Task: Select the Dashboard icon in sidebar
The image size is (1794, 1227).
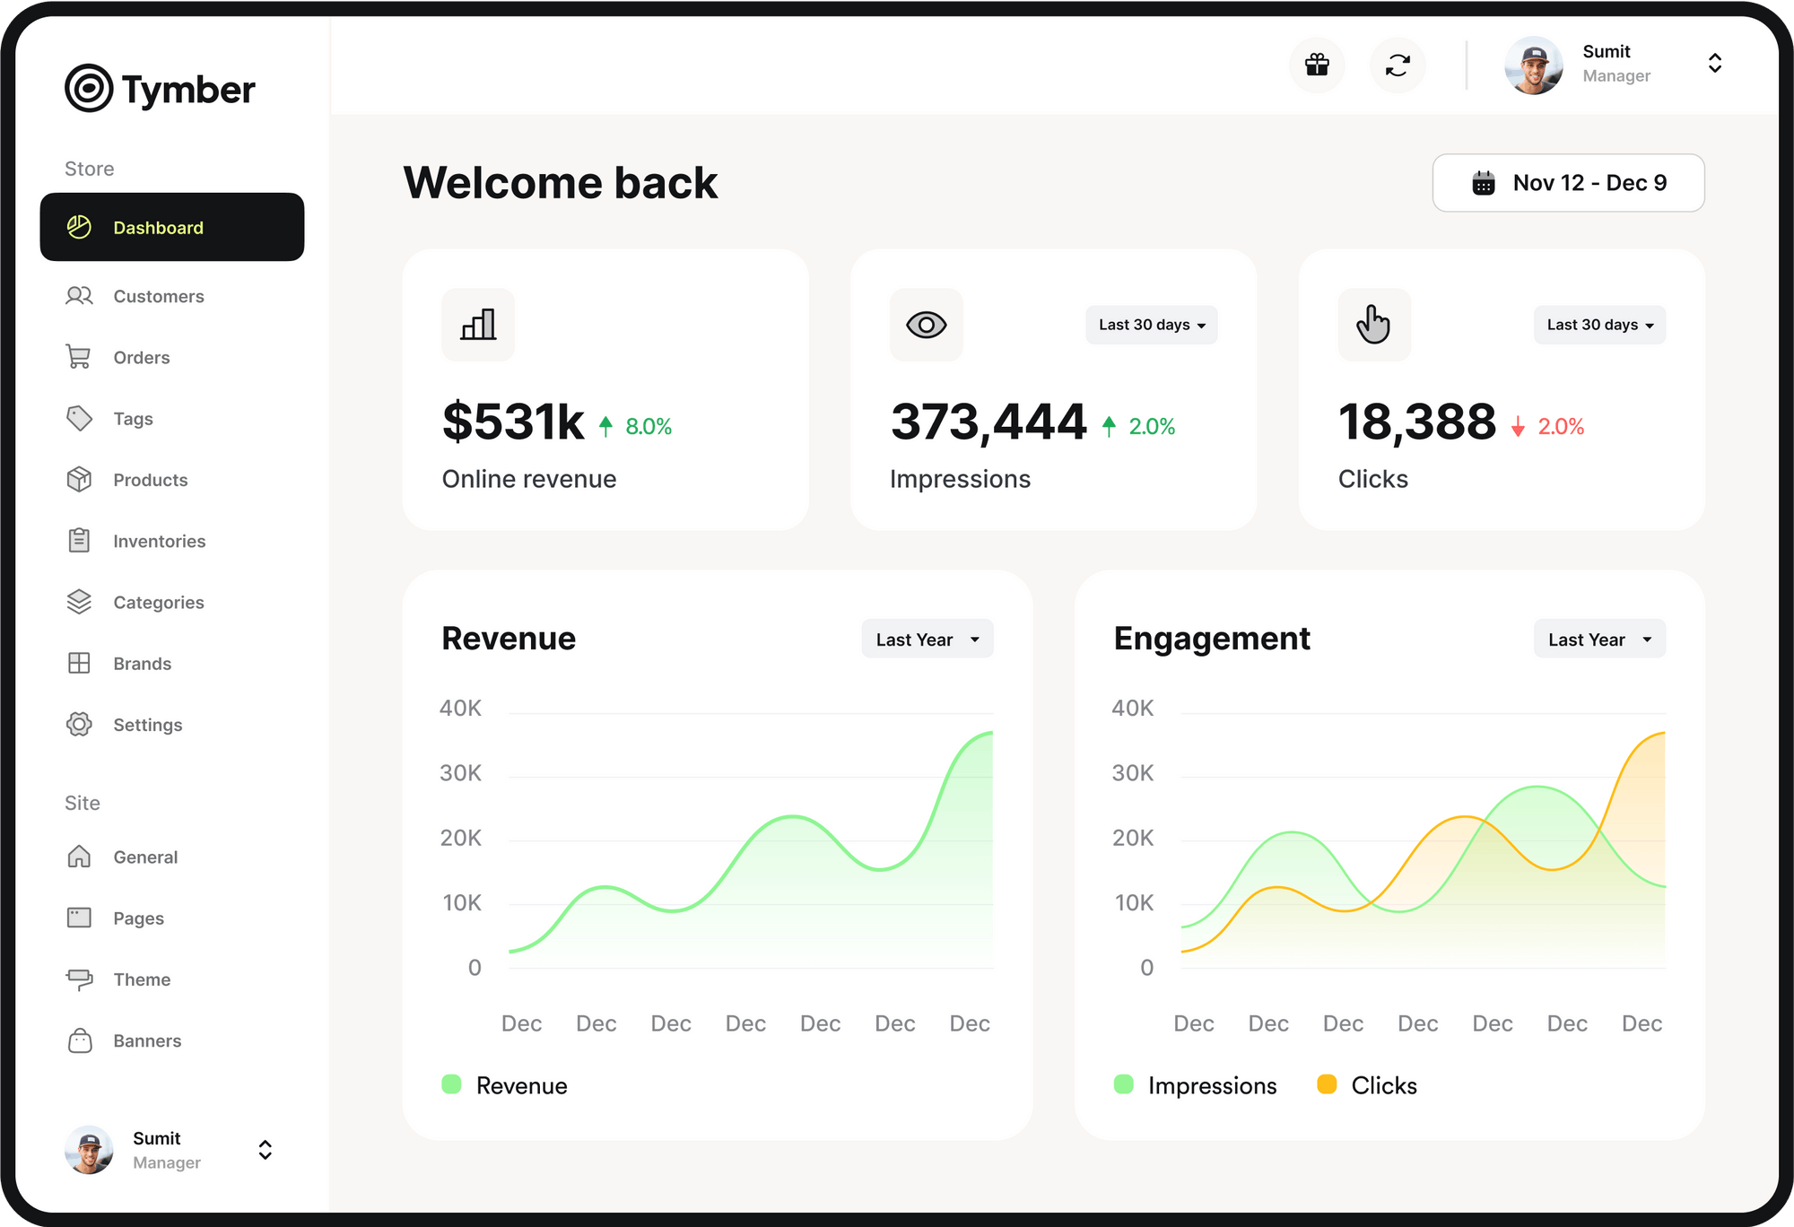Action: pos(80,228)
